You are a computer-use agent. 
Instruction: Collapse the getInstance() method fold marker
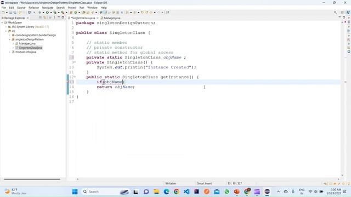[75, 77]
